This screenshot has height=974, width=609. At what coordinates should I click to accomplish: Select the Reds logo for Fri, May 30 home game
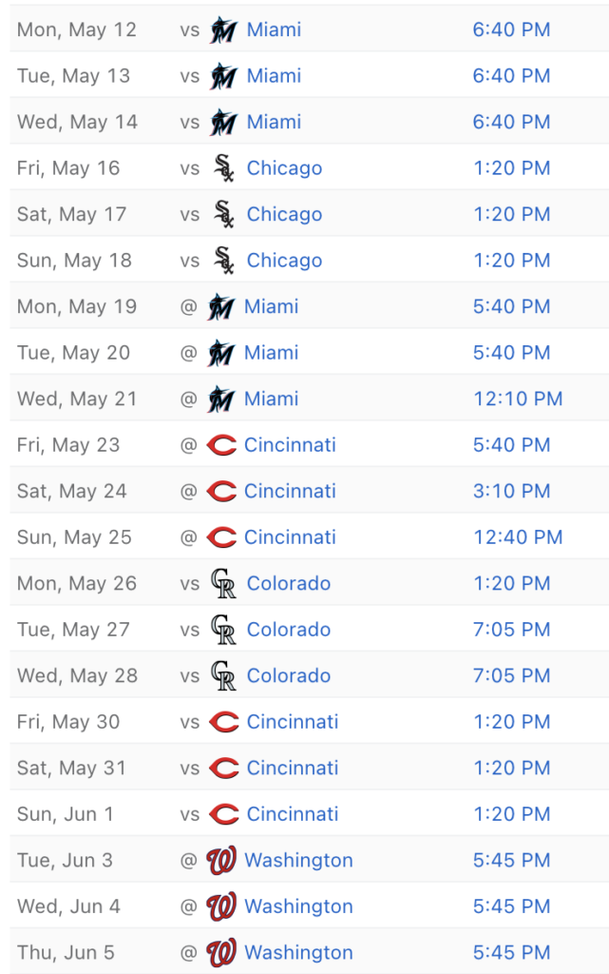(x=224, y=722)
